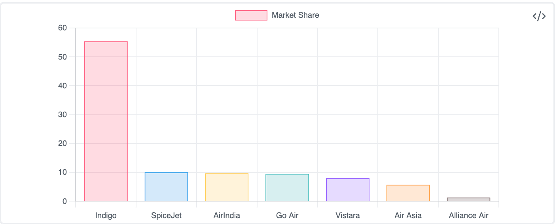Select the Air Asia bar

click(408, 193)
